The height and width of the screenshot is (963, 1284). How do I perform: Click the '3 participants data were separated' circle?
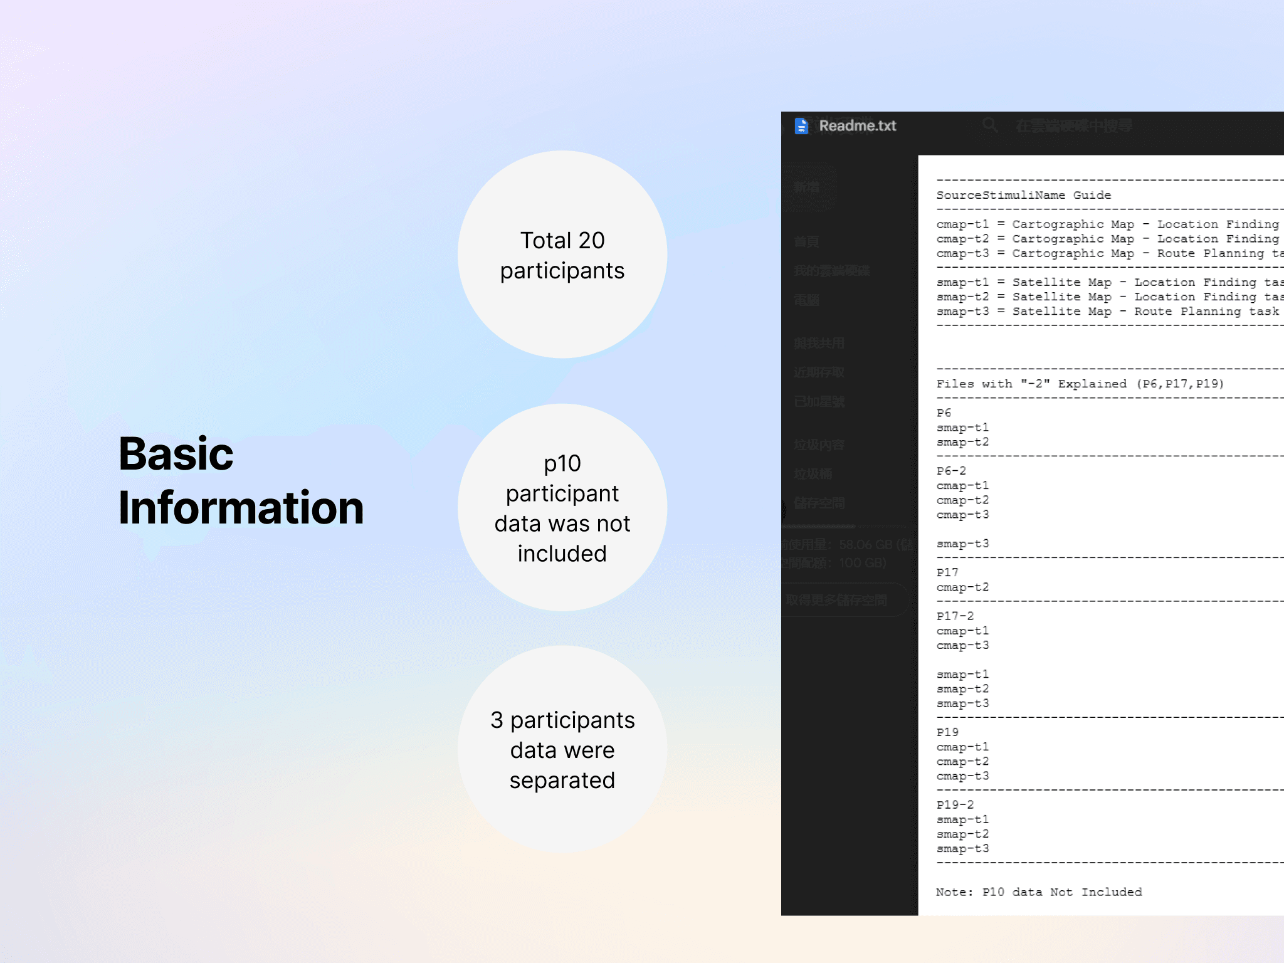pyautogui.click(x=562, y=749)
